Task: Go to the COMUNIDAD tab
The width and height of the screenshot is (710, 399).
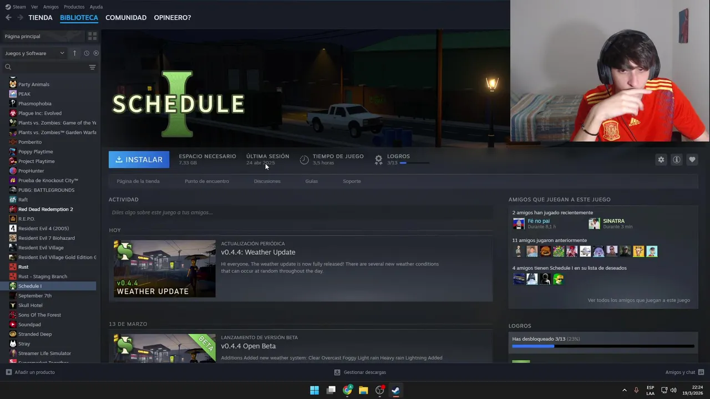Action: [x=126, y=18]
